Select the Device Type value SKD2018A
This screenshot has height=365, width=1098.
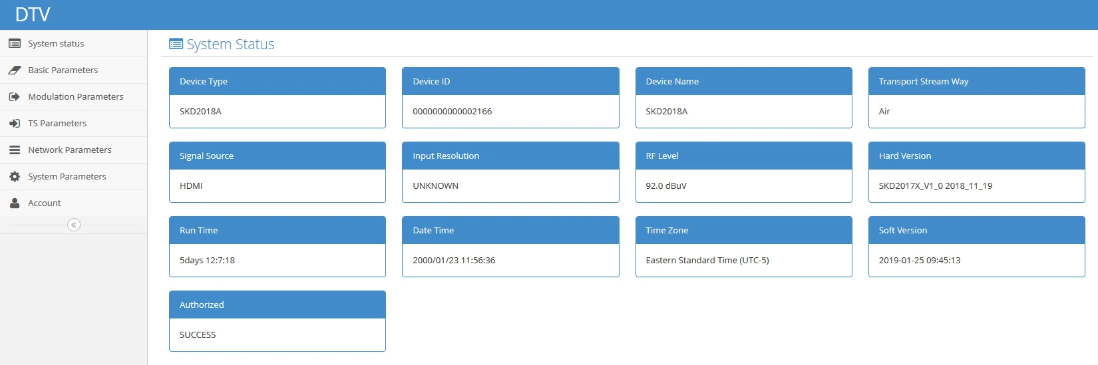(200, 112)
